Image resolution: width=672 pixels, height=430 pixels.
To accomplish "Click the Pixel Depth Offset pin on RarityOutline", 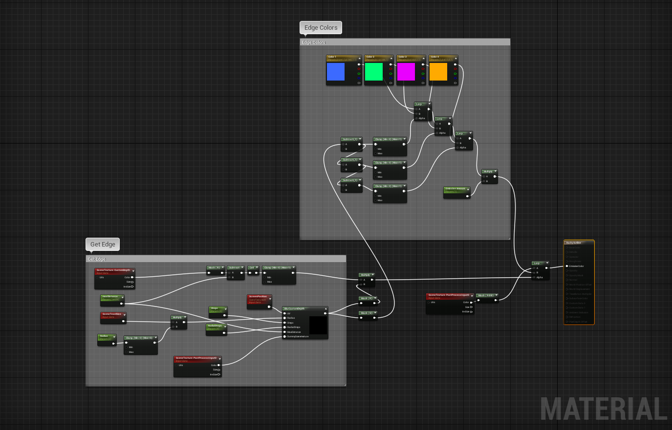I will pos(567,322).
